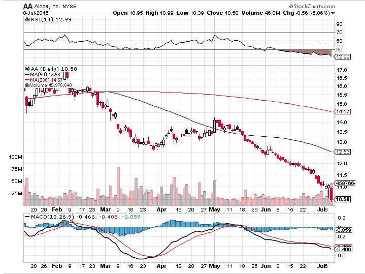Viewport: 365px width, 274px height.
Task: Click the RSI(14) 12.99 legend label
Action: click(51, 20)
